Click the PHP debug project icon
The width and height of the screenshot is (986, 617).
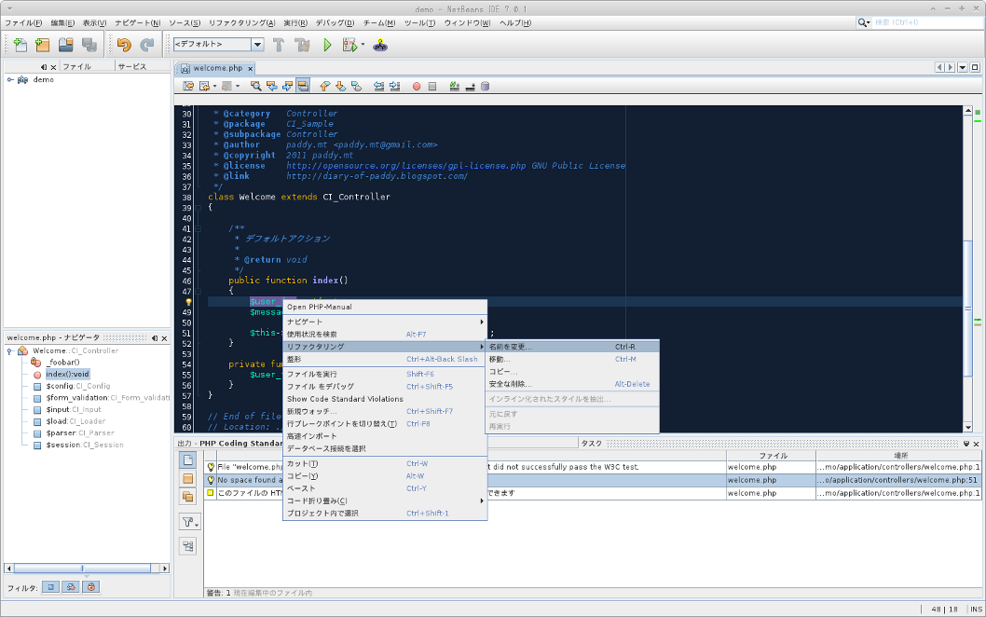coord(380,45)
